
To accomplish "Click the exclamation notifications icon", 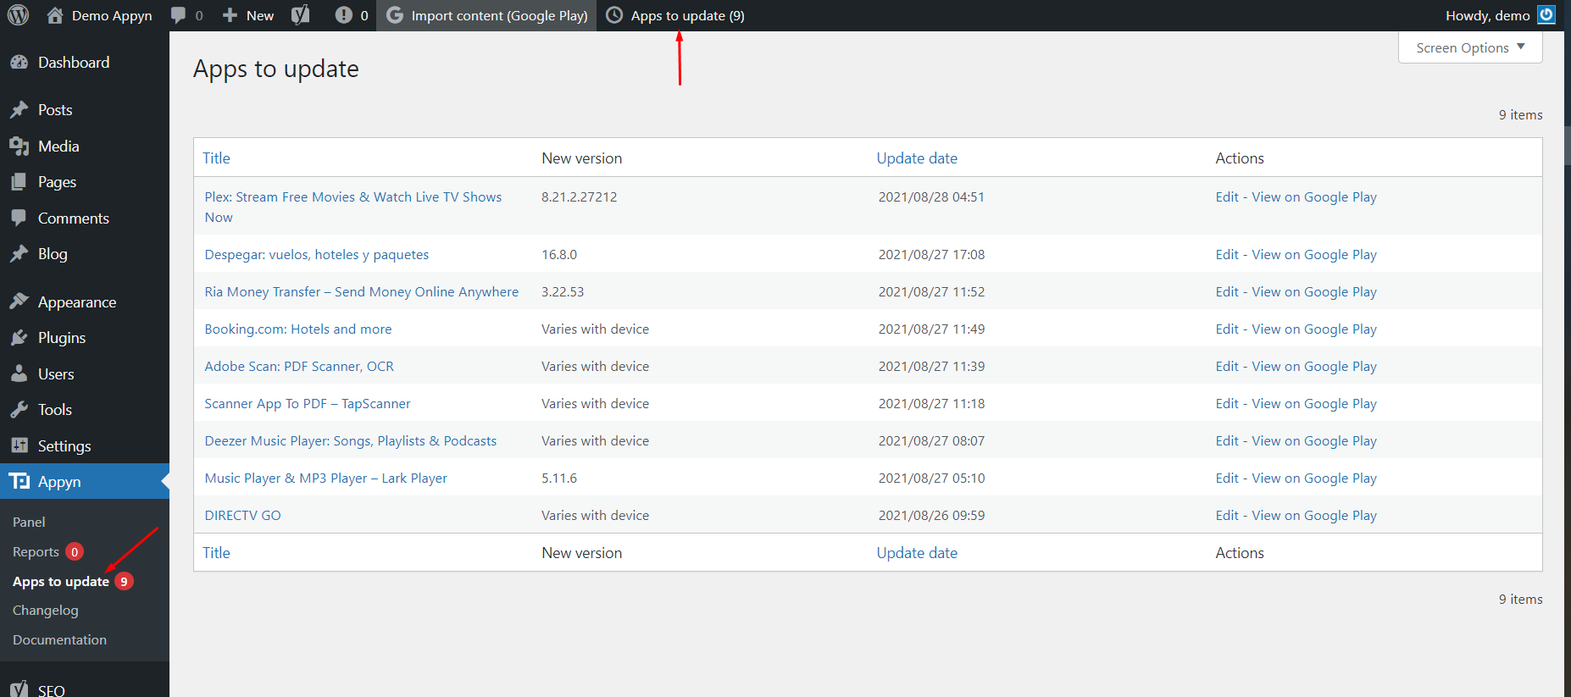I will pyautogui.click(x=343, y=15).
